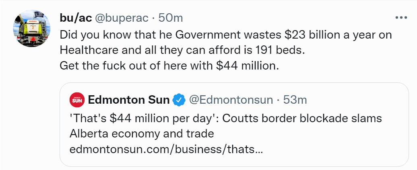Viewport: 417px width, 170px height.
Task: Open the edmontonsun.com/business/thats… link
Action: click(166, 149)
